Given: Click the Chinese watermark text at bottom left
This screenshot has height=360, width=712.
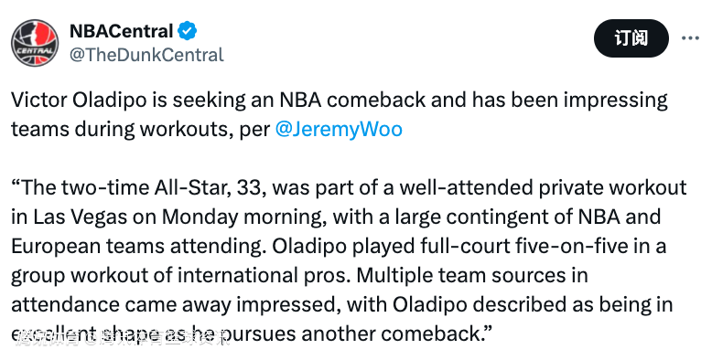Looking at the screenshot, I should tap(122, 338).
